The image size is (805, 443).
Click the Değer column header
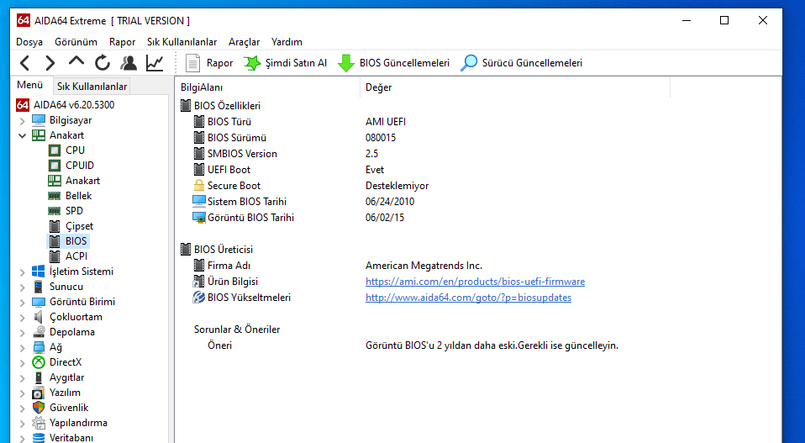(x=515, y=87)
